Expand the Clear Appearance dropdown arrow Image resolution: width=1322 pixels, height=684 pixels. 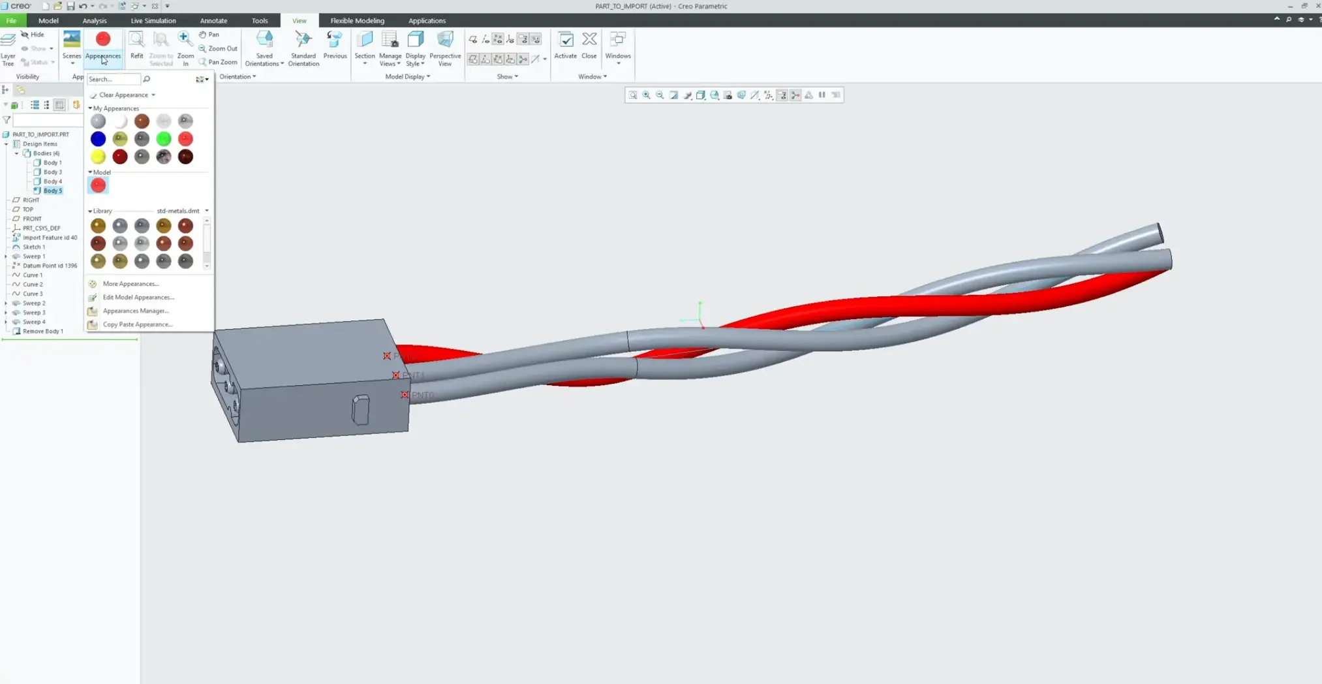153,95
